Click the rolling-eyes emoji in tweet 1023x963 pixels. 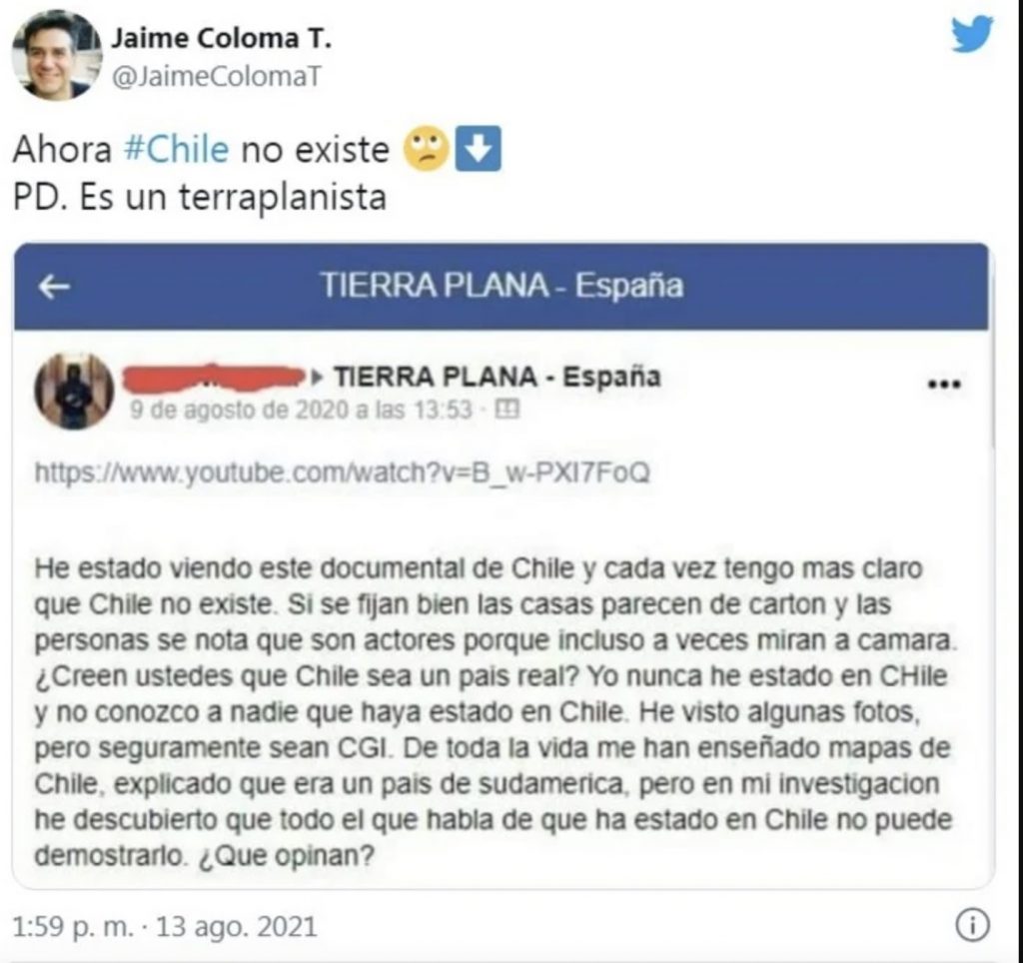click(x=426, y=149)
